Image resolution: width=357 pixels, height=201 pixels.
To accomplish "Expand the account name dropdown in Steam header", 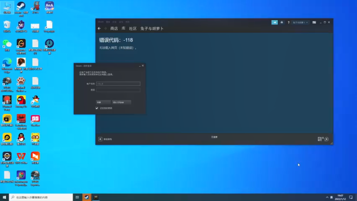I will [x=300, y=23].
